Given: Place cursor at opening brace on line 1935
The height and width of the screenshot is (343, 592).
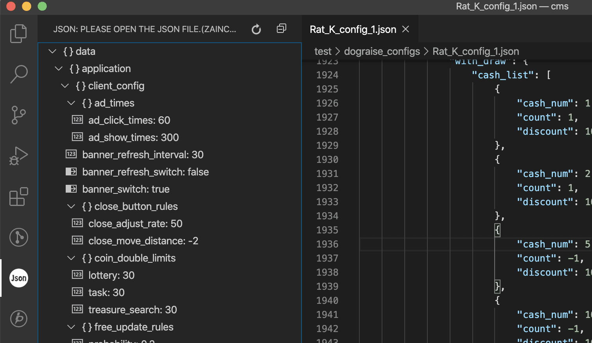Looking at the screenshot, I should point(497,230).
